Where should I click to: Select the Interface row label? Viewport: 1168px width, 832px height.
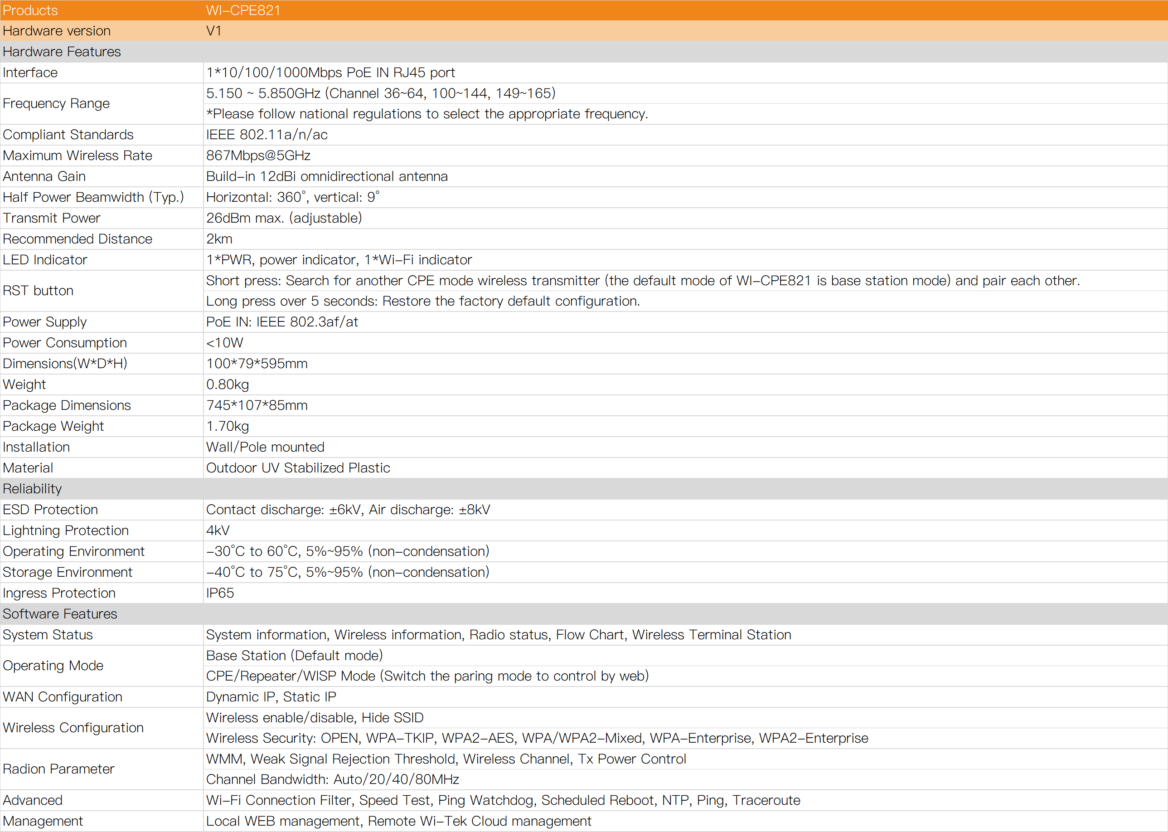point(30,73)
